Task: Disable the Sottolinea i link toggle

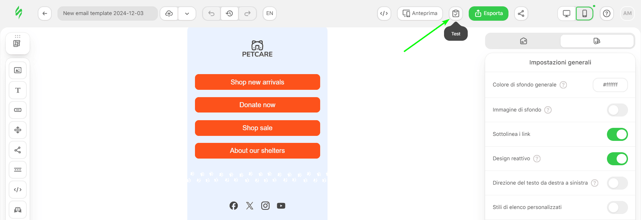Action: [617, 134]
